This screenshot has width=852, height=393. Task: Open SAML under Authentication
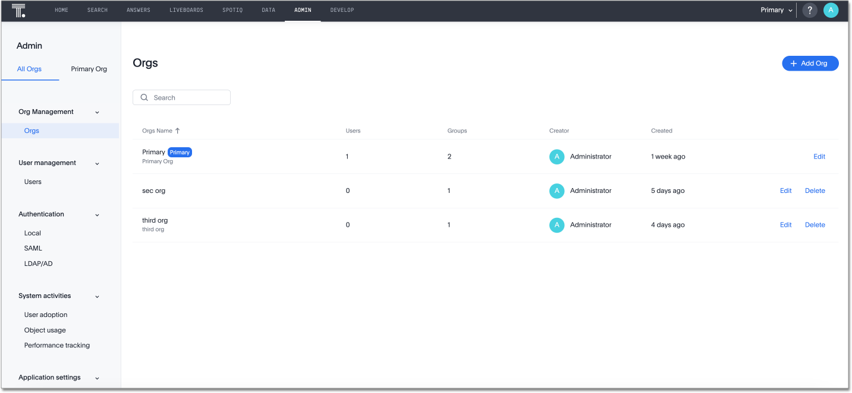(x=33, y=248)
